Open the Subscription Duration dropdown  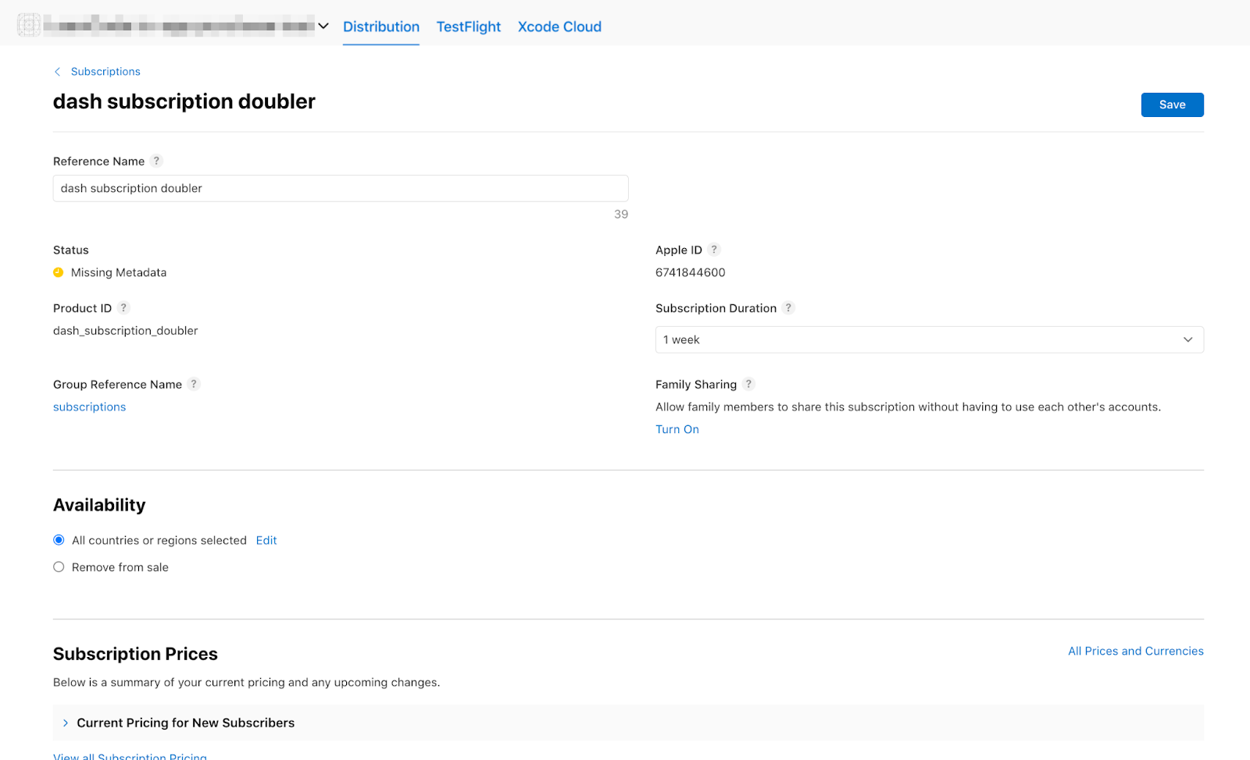tap(929, 339)
